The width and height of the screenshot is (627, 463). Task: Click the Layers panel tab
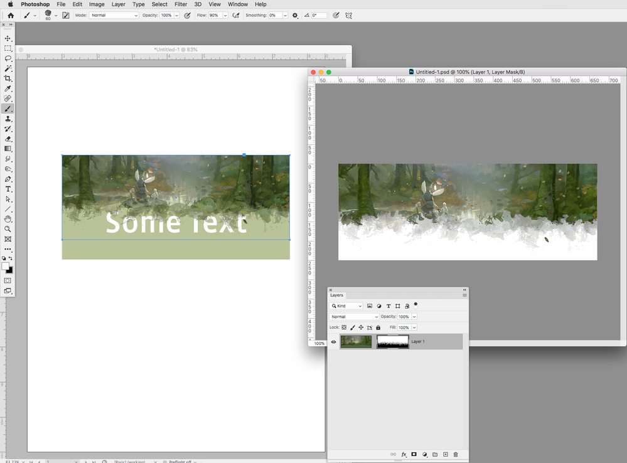point(336,295)
